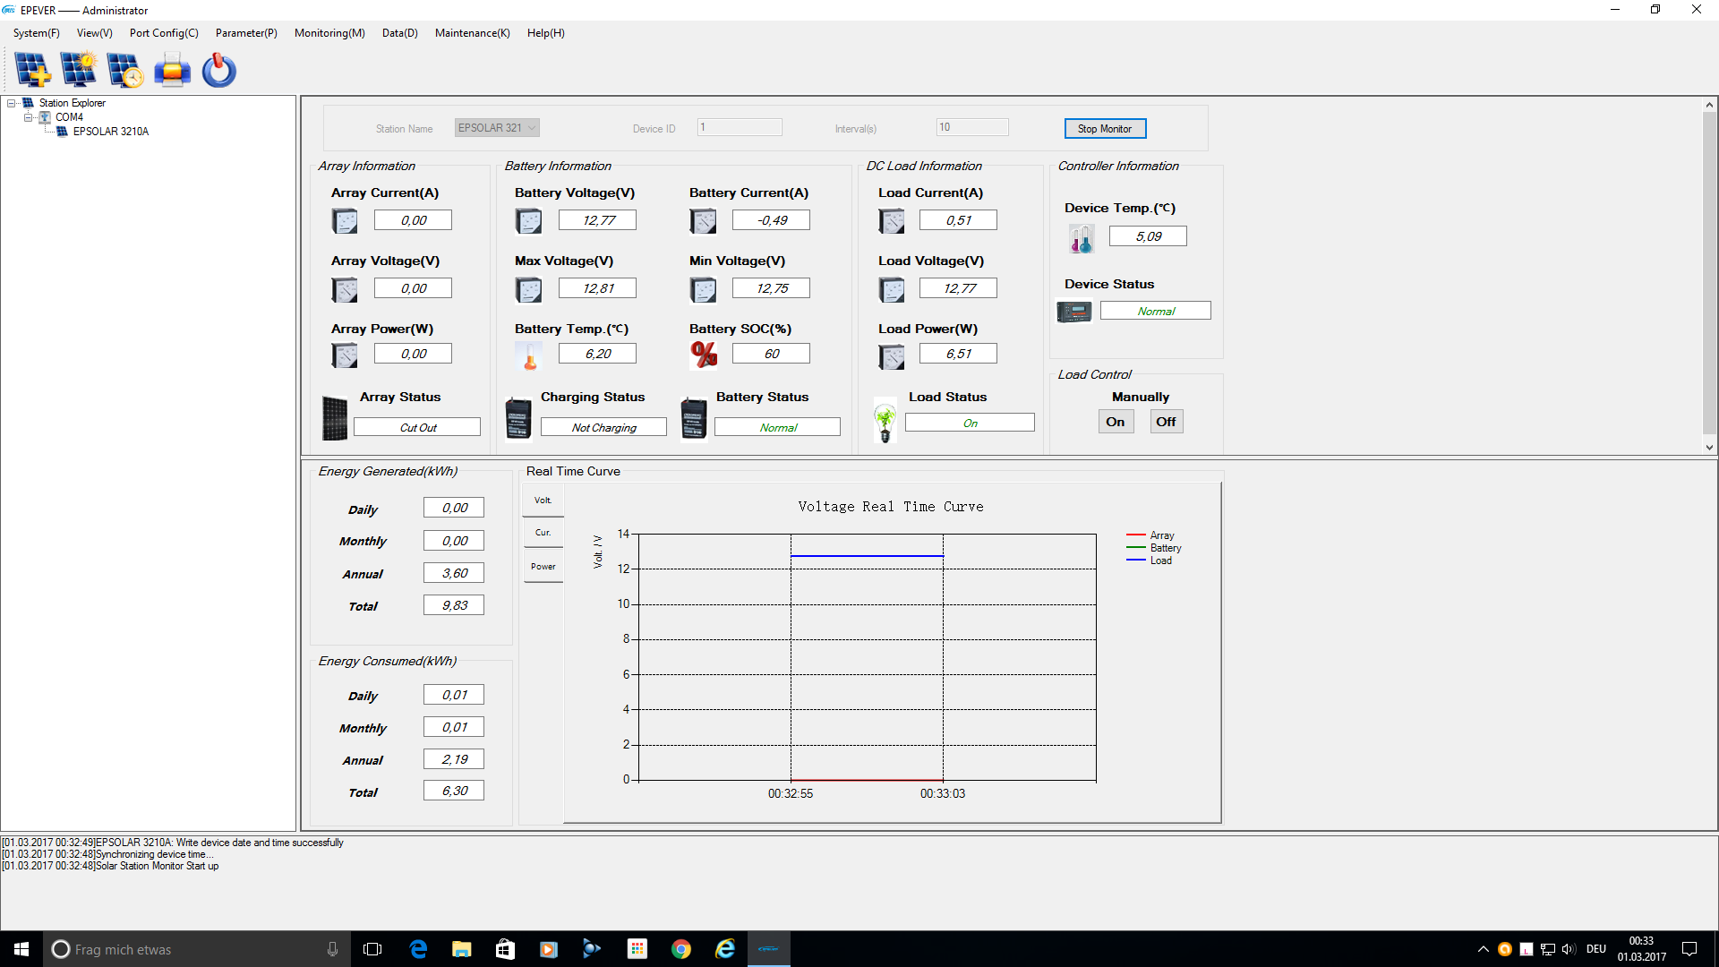
Task: Select EPSOLAR 3210A in station tree
Action: click(x=110, y=132)
